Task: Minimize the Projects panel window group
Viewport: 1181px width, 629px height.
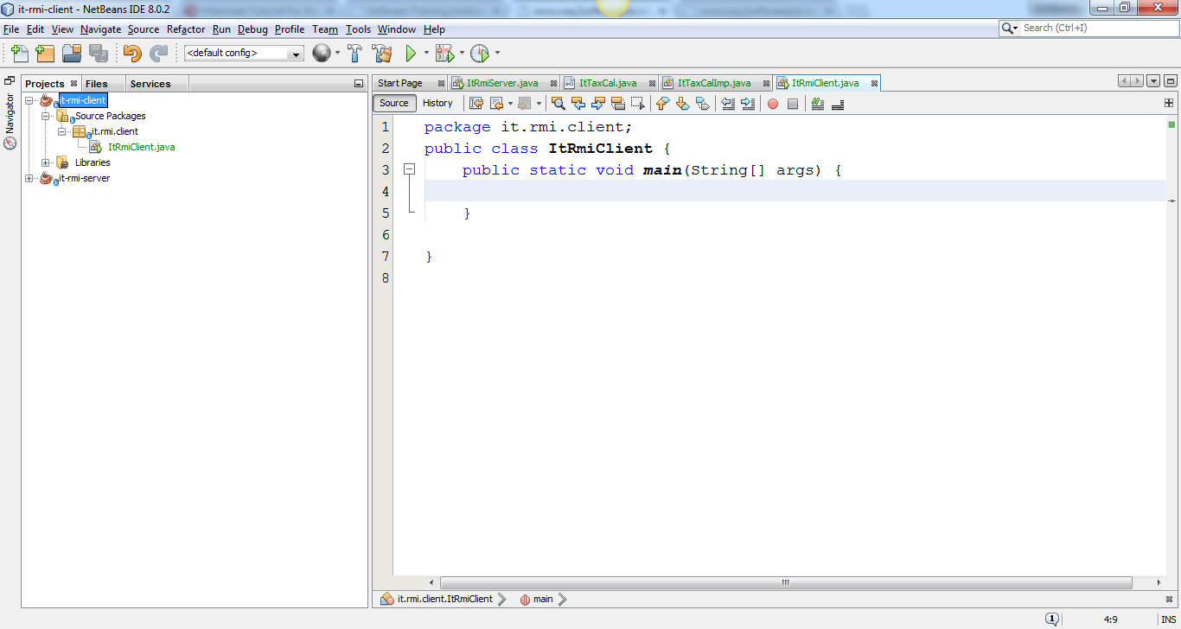Action: [x=359, y=84]
